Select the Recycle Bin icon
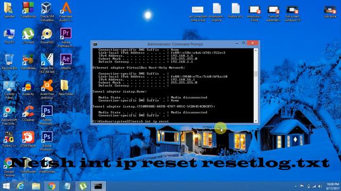Image resolution: width=341 pixels, height=191 pixels. tap(9, 62)
